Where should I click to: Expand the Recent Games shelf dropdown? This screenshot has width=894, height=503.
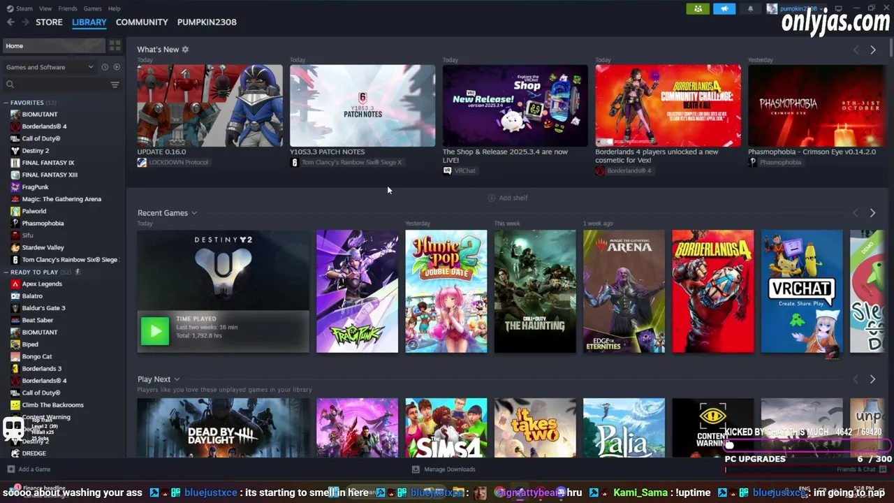click(194, 213)
